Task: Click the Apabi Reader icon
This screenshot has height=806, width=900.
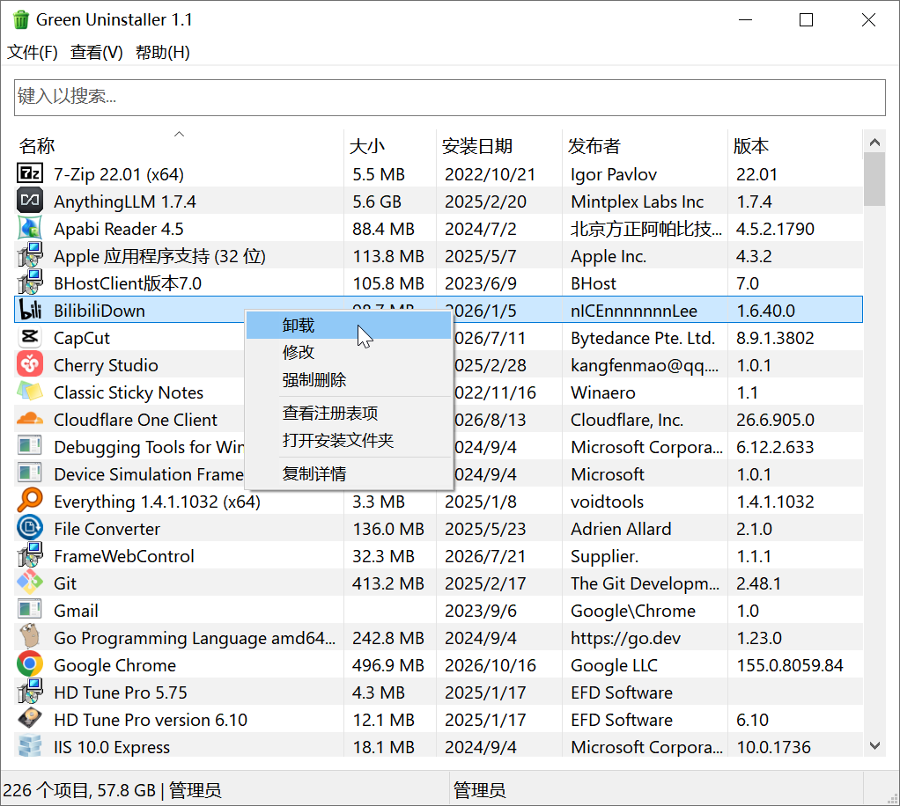Action: coord(30,228)
